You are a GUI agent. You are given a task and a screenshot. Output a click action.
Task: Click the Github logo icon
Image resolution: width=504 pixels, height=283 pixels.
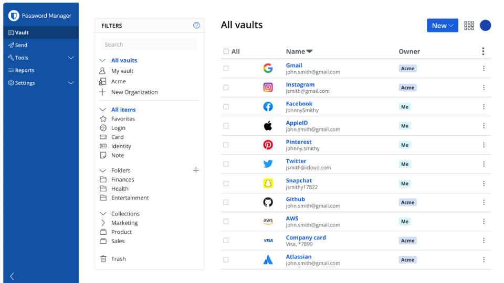268,202
